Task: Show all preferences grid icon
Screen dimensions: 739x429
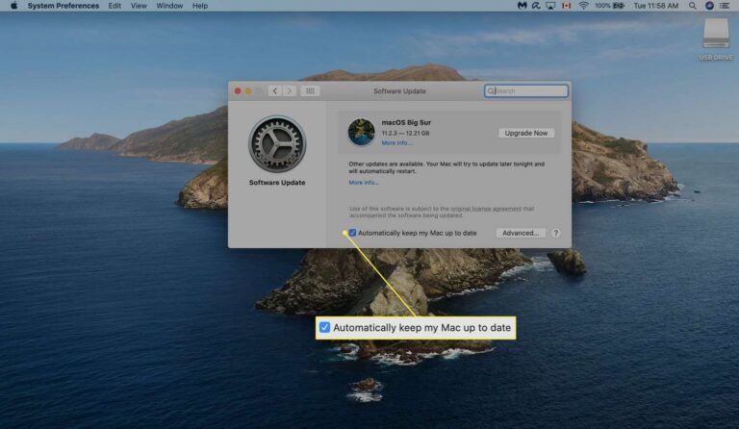Action: coord(310,90)
